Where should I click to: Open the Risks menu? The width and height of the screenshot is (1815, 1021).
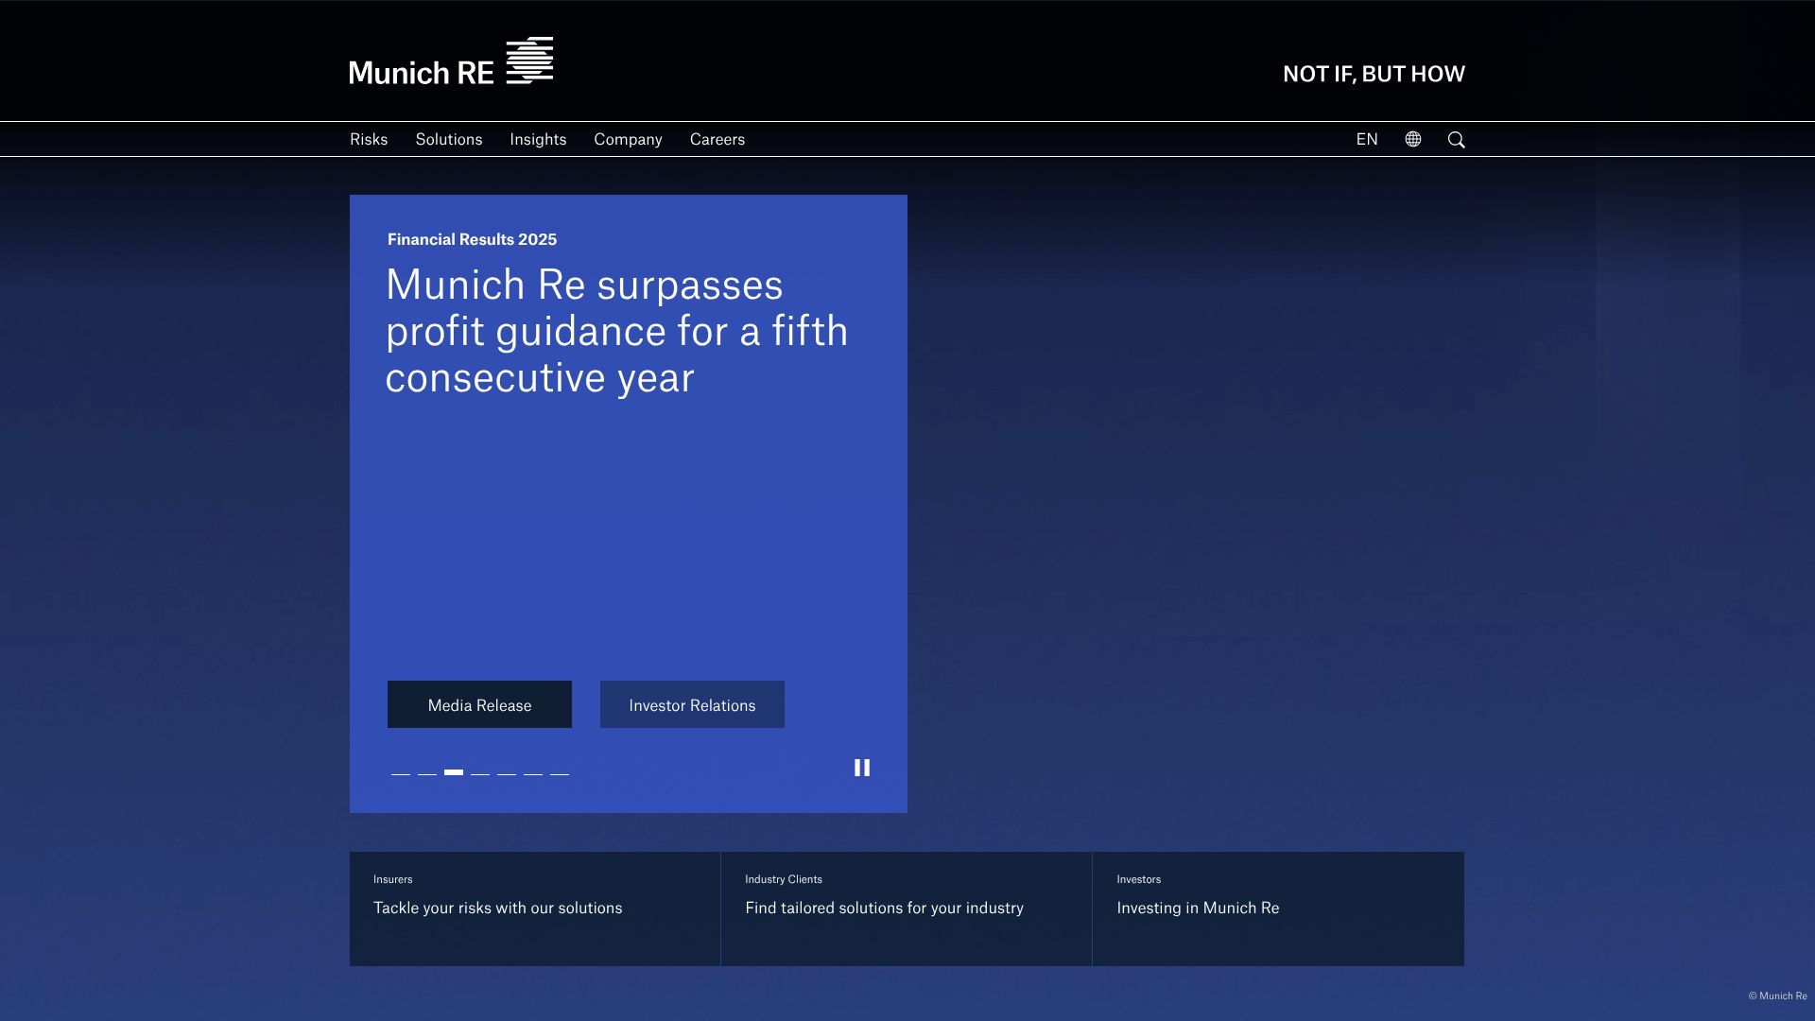coord(369,139)
